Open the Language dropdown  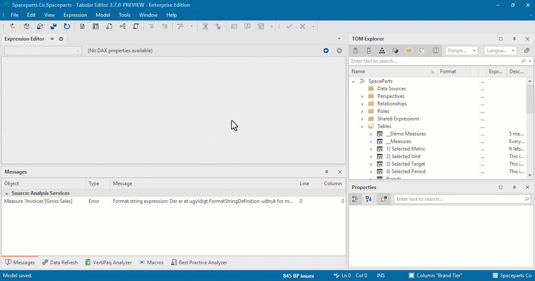(x=513, y=50)
